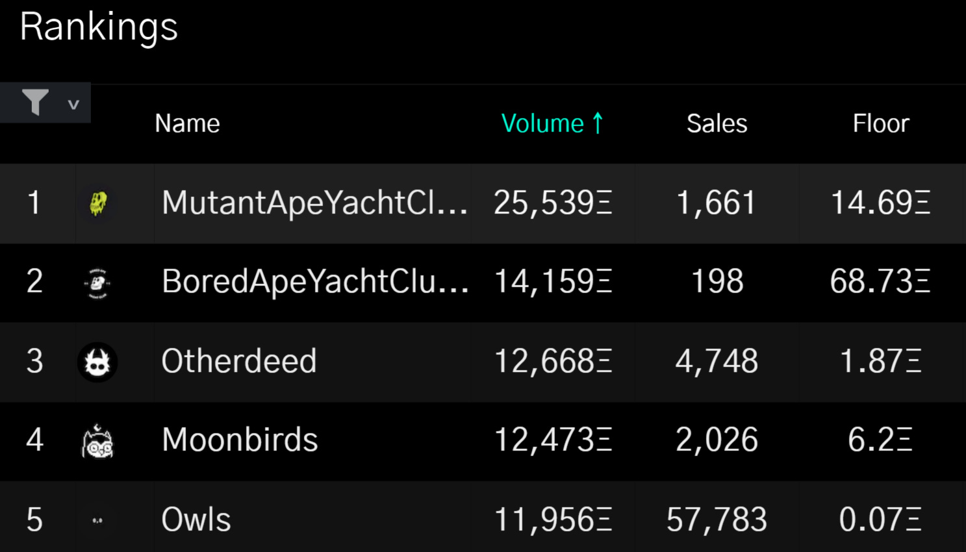
Task: Click the Rankings page heading
Action: point(99,27)
